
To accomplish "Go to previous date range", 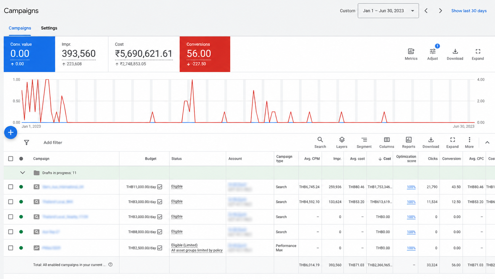I will click(426, 11).
